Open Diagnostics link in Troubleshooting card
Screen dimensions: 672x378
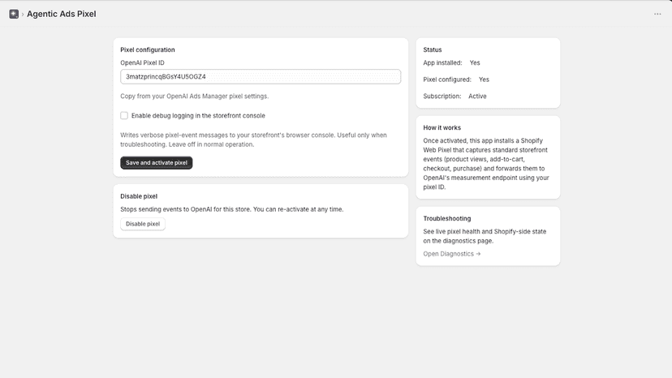pyautogui.click(x=452, y=254)
